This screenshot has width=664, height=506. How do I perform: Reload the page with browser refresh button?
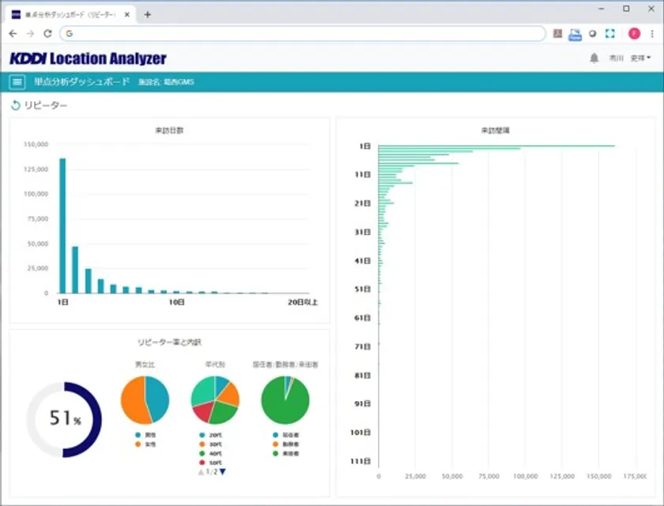[47, 34]
